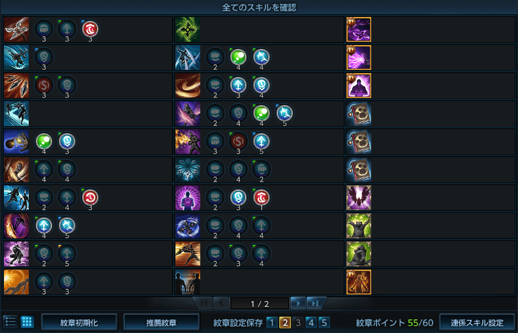Toggle the green orb glyph on the bomb skill
The height and width of the screenshot is (333, 518).
coord(44,141)
